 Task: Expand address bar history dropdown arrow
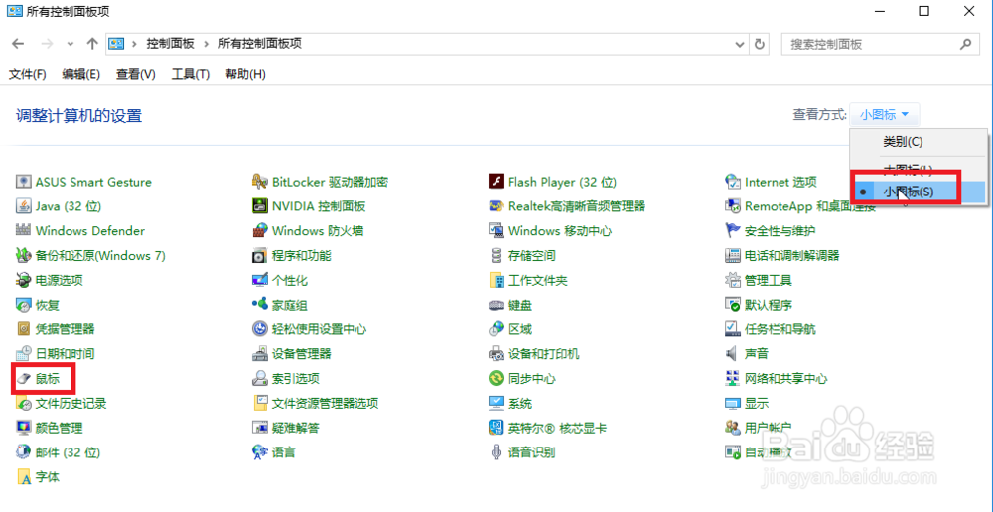[x=739, y=44]
